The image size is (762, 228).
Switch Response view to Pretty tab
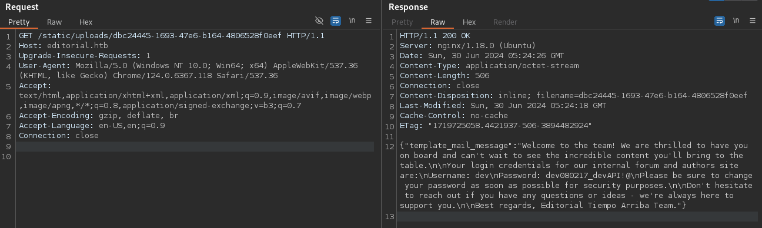click(x=402, y=22)
